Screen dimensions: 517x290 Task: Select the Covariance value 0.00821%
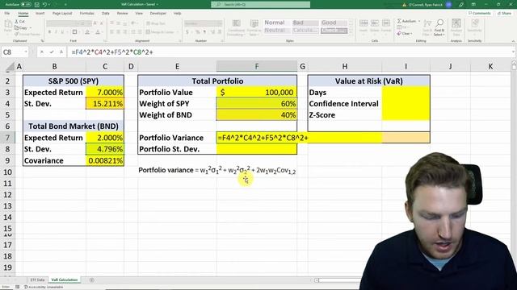[x=105, y=160]
